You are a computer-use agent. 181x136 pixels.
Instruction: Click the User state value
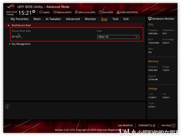pyautogui.click(x=99, y=31)
